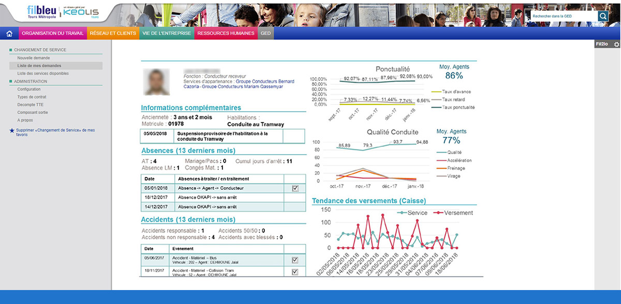Viewport: 621px width, 304px height.
Task: Switch to the GED tab
Action: pyautogui.click(x=266, y=34)
